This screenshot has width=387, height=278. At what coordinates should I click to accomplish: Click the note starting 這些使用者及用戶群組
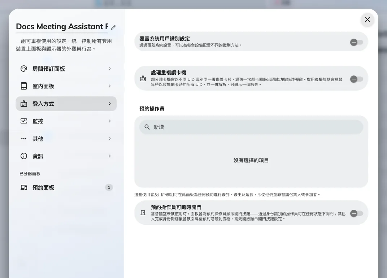point(227,195)
